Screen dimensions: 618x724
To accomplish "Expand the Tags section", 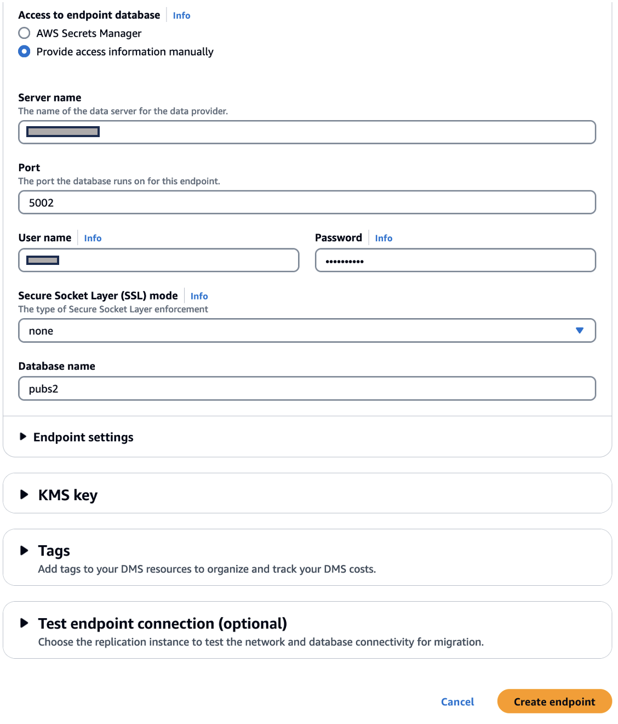I will [54, 551].
